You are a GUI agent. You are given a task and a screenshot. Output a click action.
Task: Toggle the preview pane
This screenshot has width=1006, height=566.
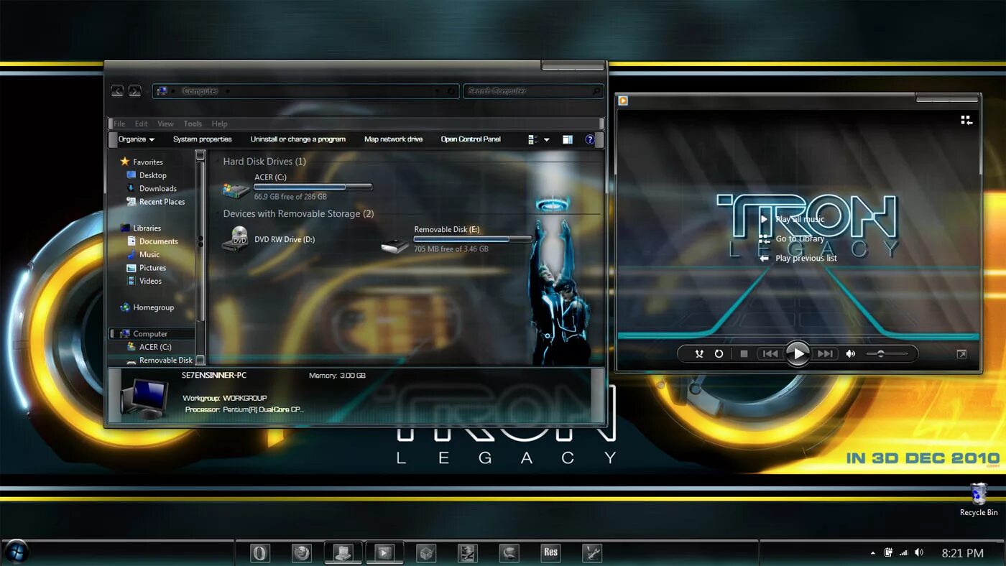pos(568,139)
